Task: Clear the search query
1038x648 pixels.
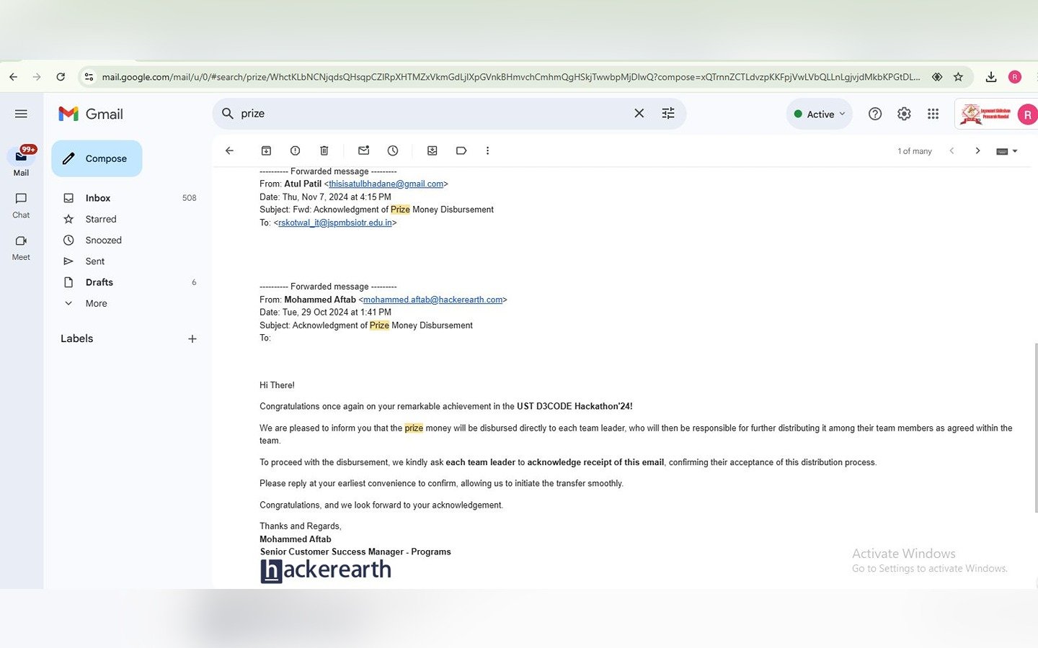Action: 639,114
